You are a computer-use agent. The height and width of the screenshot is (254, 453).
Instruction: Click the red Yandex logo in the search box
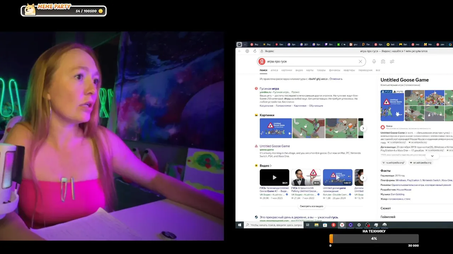tap(262, 61)
